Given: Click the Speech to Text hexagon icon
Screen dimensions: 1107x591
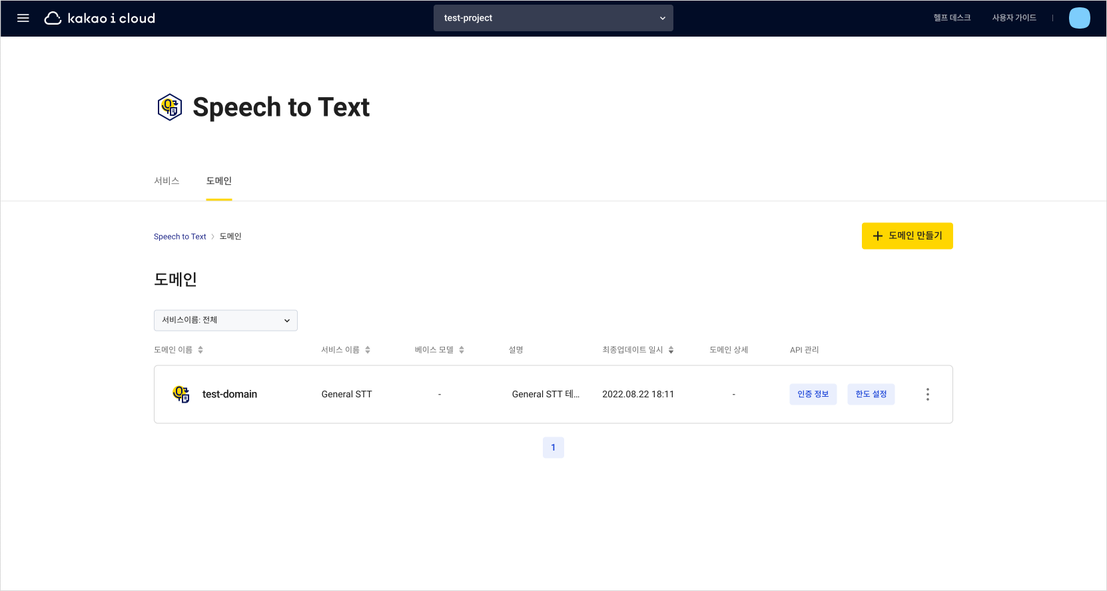Looking at the screenshot, I should tap(170, 107).
